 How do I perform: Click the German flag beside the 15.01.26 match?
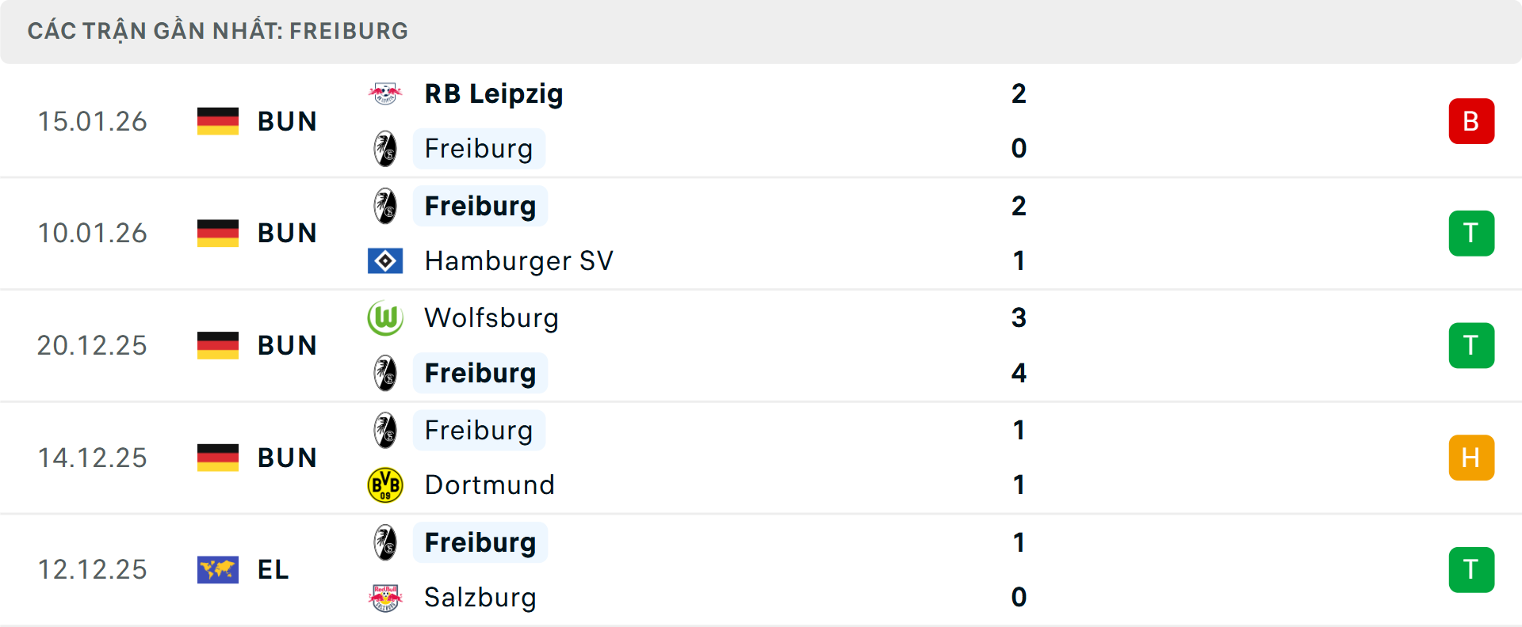tap(218, 120)
